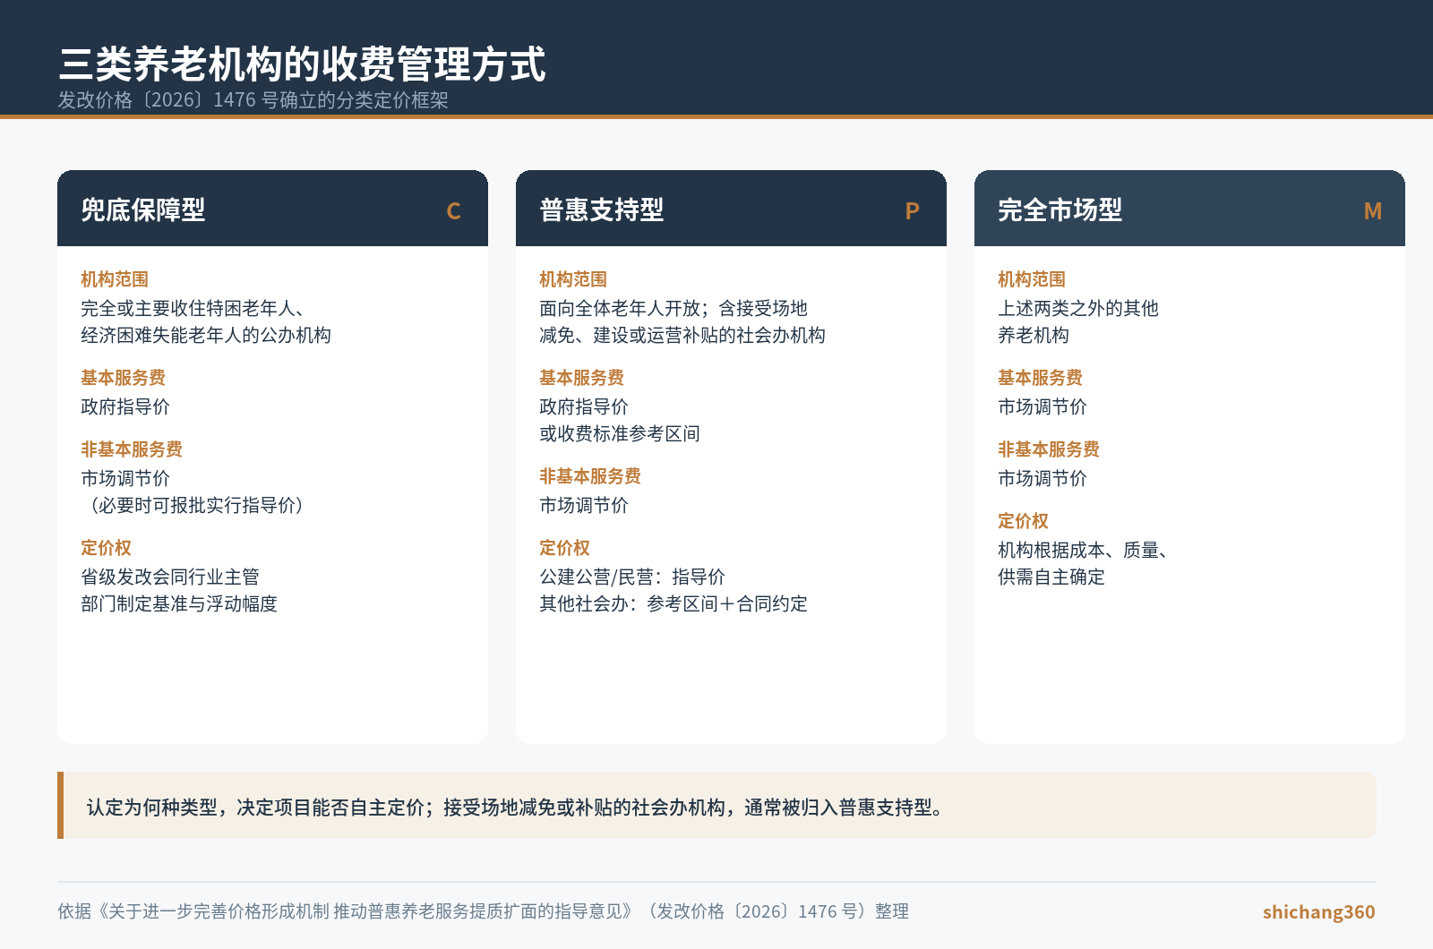Click text 供需自主确定

point(1051,577)
